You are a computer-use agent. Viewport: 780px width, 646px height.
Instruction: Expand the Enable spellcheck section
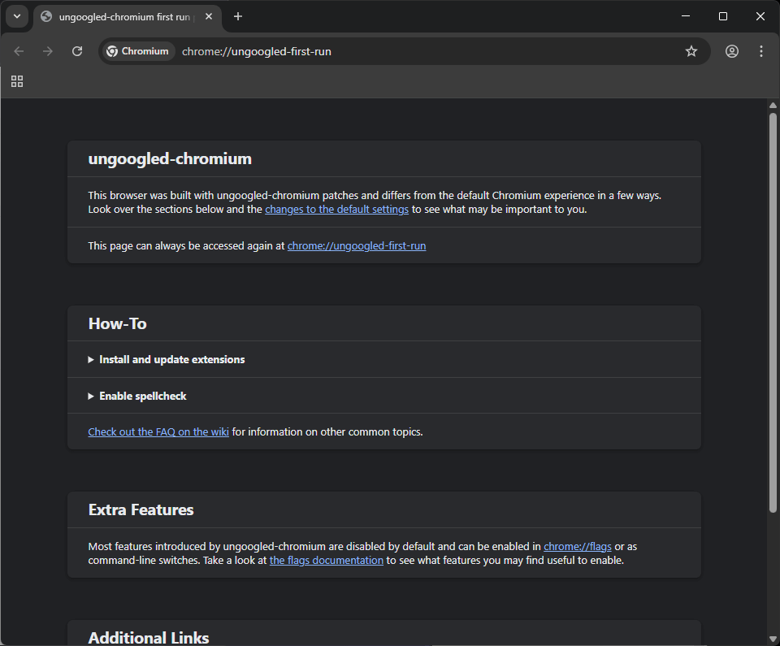point(137,397)
